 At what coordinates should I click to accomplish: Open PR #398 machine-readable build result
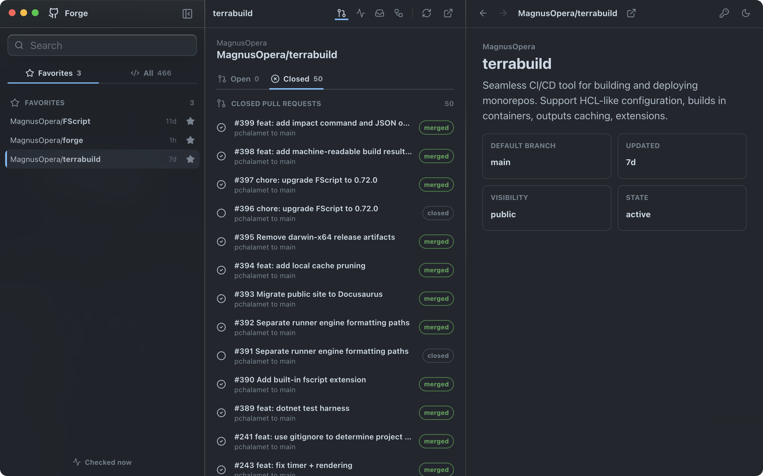(x=335, y=156)
